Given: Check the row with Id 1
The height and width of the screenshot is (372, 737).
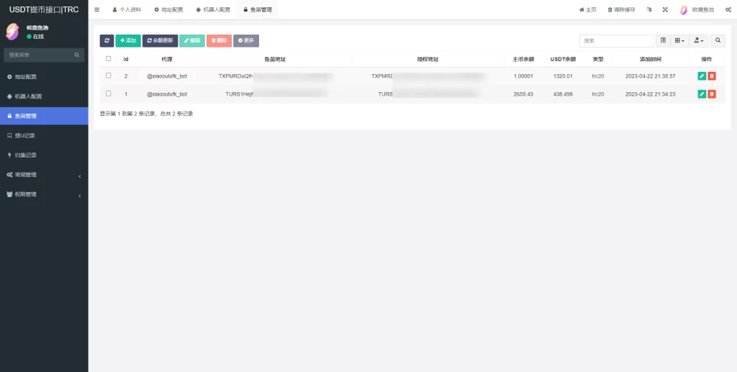Looking at the screenshot, I should pyautogui.click(x=109, y=94).
